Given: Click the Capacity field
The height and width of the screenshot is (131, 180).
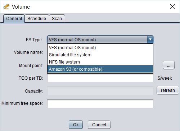Looking at the screenshot, I should 100,91.
